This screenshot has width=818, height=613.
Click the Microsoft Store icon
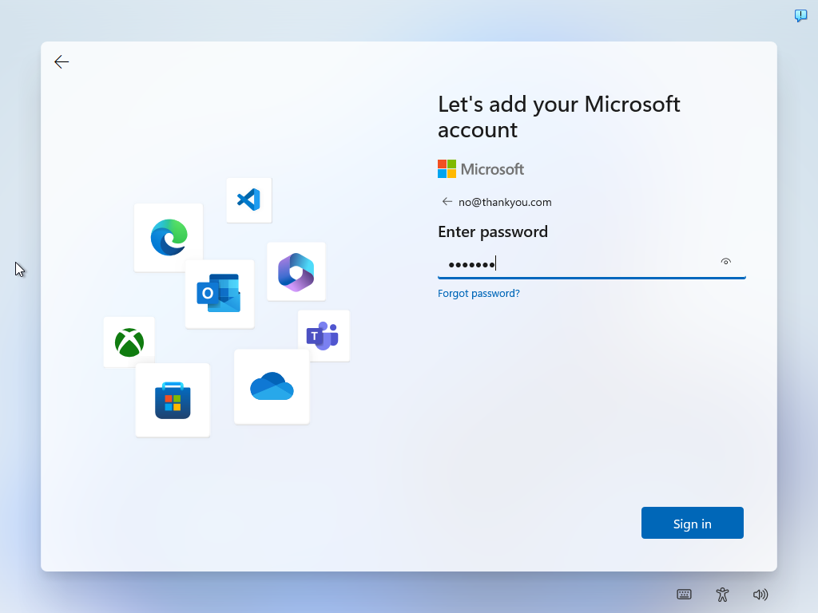pos(173,399)
